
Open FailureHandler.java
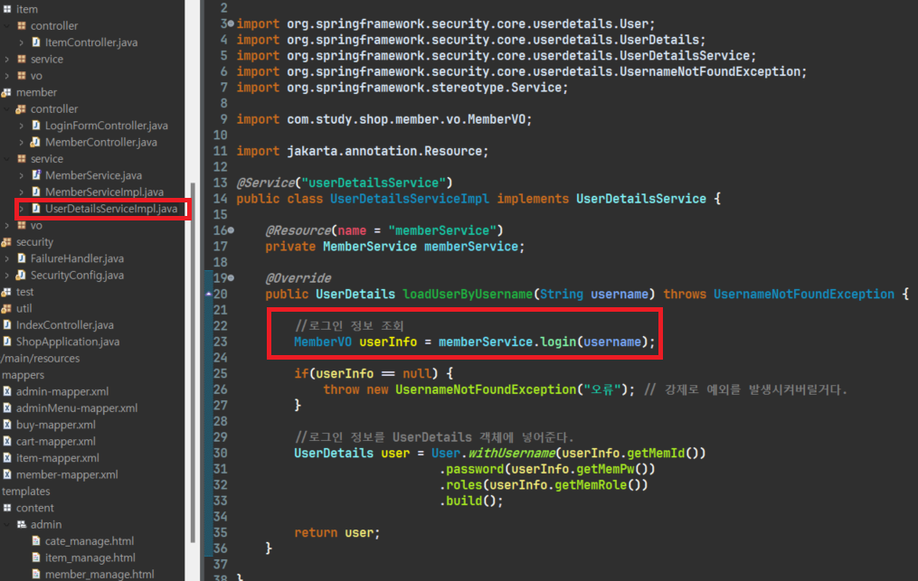click(77, 258)
